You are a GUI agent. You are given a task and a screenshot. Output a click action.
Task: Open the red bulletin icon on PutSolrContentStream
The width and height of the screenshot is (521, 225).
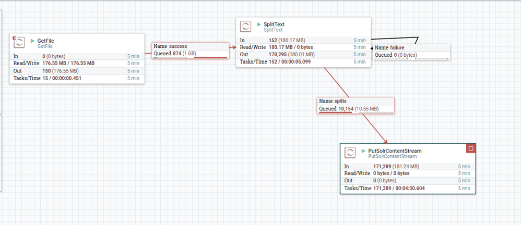pos(470,148)
